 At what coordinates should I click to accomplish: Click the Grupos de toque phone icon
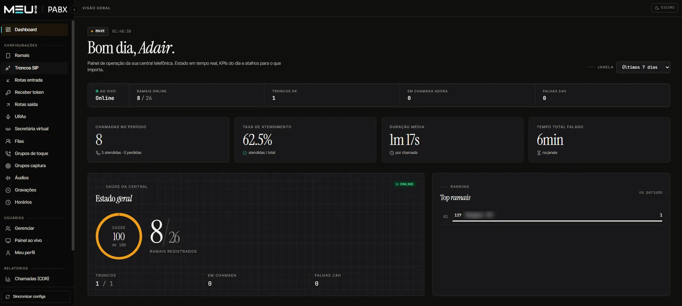[8, 153]
